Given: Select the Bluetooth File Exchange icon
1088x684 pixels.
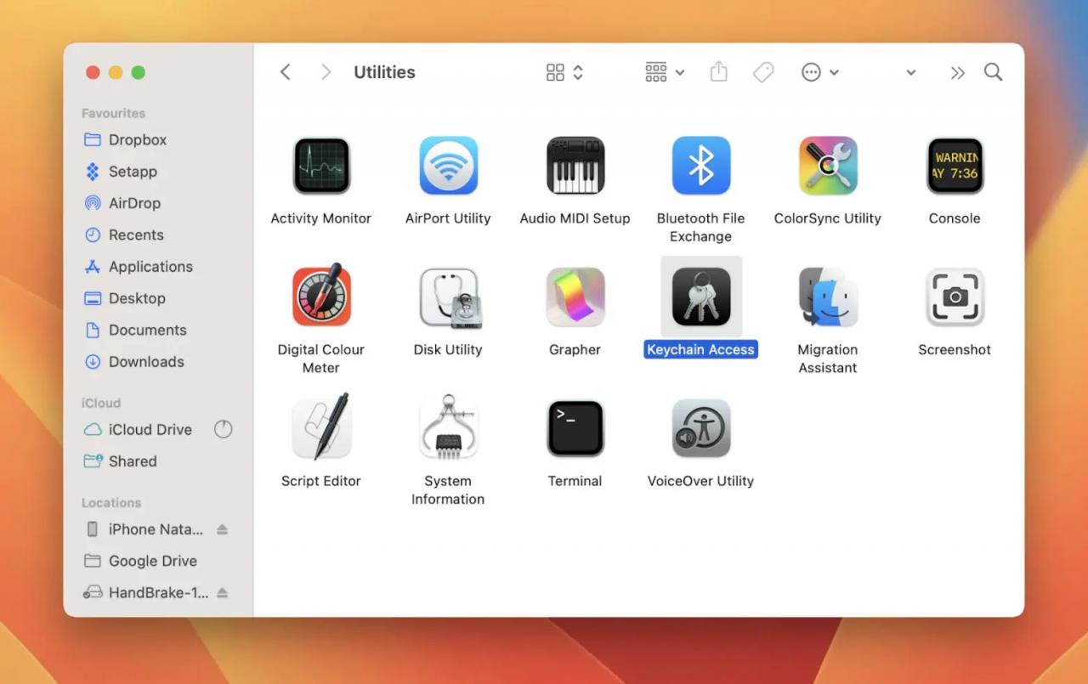Looking at the screenshot, I should click(x=701, y=166).
